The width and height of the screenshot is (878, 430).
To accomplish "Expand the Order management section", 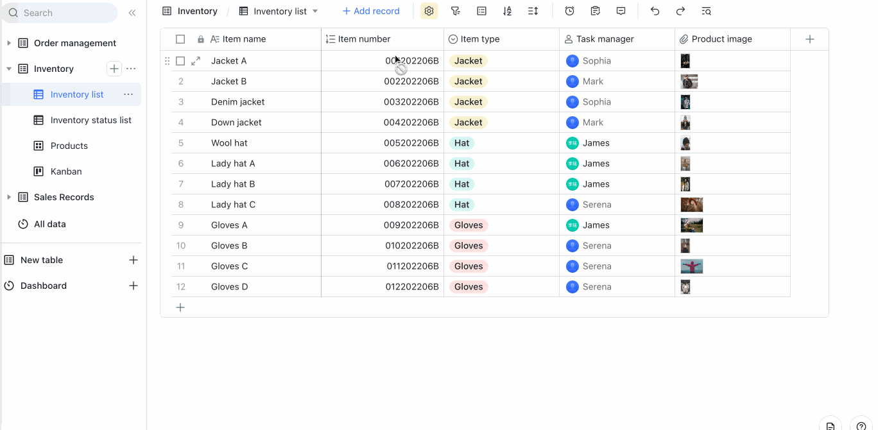I will pyautogui.click(x=9, y=43).
